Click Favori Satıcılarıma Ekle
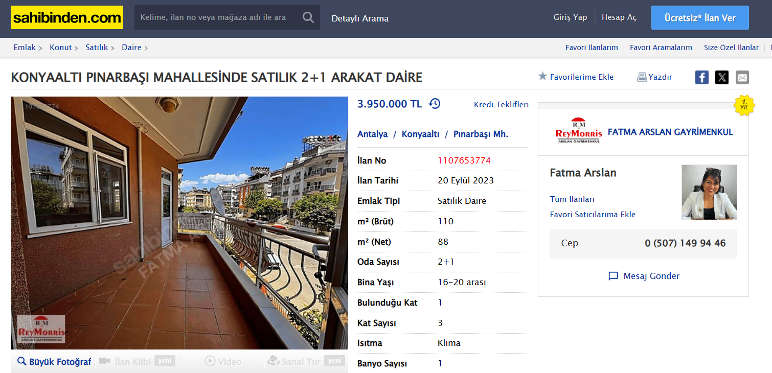 tap(593, 215)
